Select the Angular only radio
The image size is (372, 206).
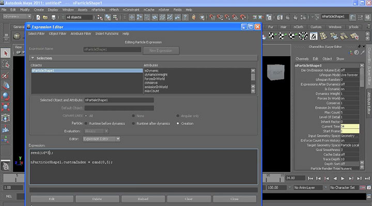178,116
